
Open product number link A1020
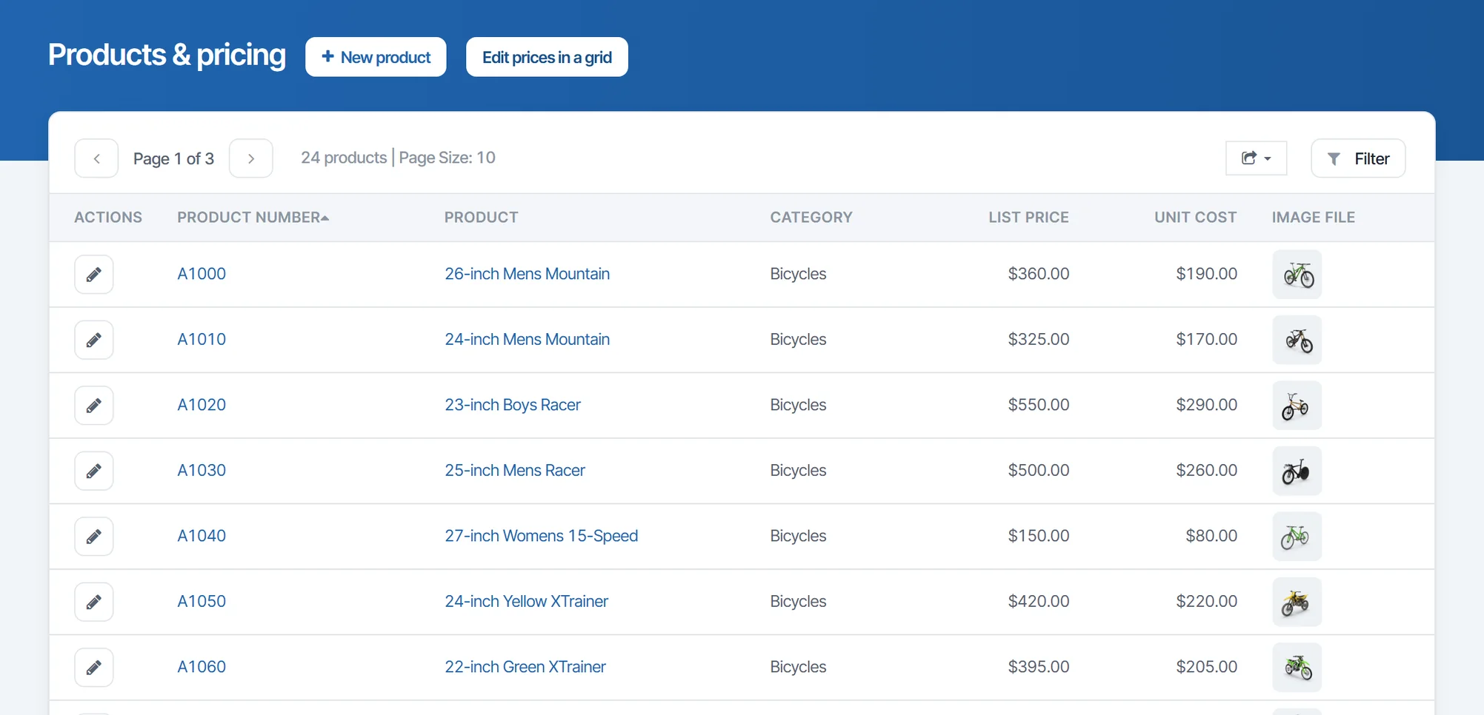click(x=202, y=405)
